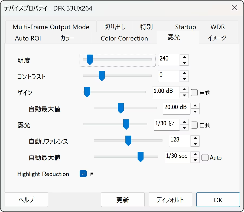Uncheck Highlight Reduction 値 checkbox

[83, 174]
